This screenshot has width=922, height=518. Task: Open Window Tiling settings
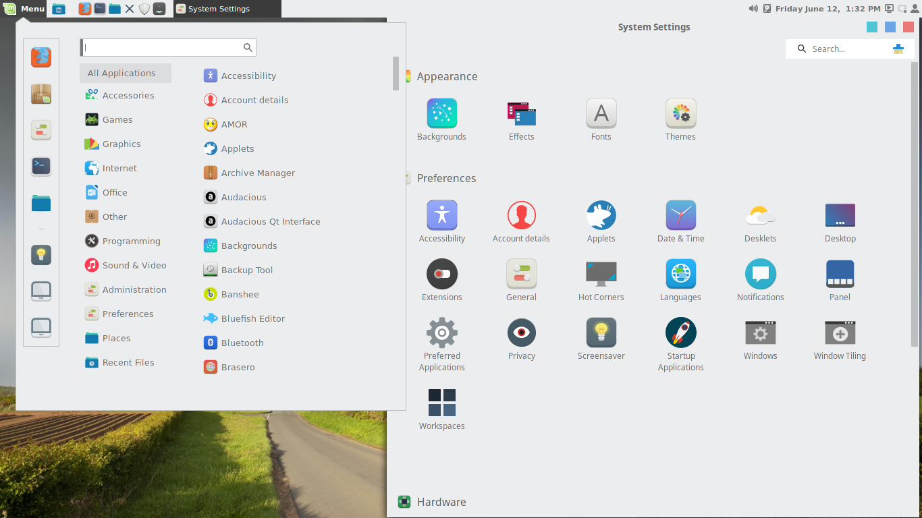(x=840, y=339)
